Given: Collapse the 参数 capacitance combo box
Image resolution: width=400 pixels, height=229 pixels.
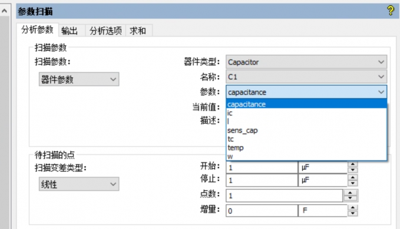Looking at the screenshot, I should pos(306,92).
